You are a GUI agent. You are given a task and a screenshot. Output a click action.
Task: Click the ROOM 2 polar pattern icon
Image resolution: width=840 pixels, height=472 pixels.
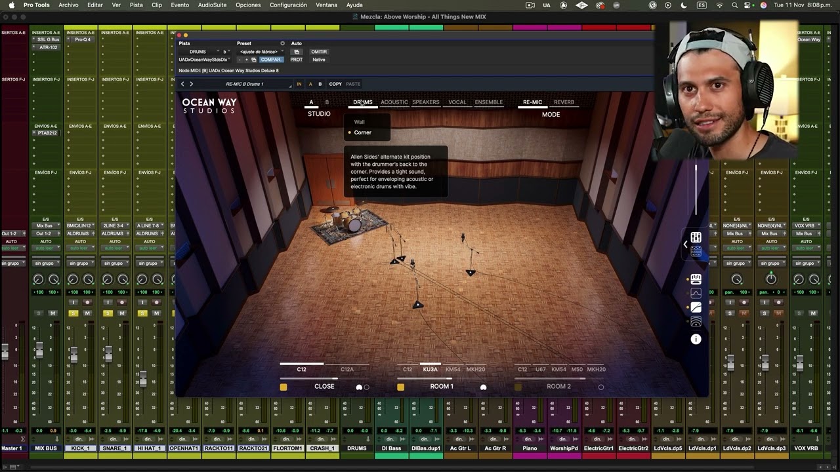point(600,387)
